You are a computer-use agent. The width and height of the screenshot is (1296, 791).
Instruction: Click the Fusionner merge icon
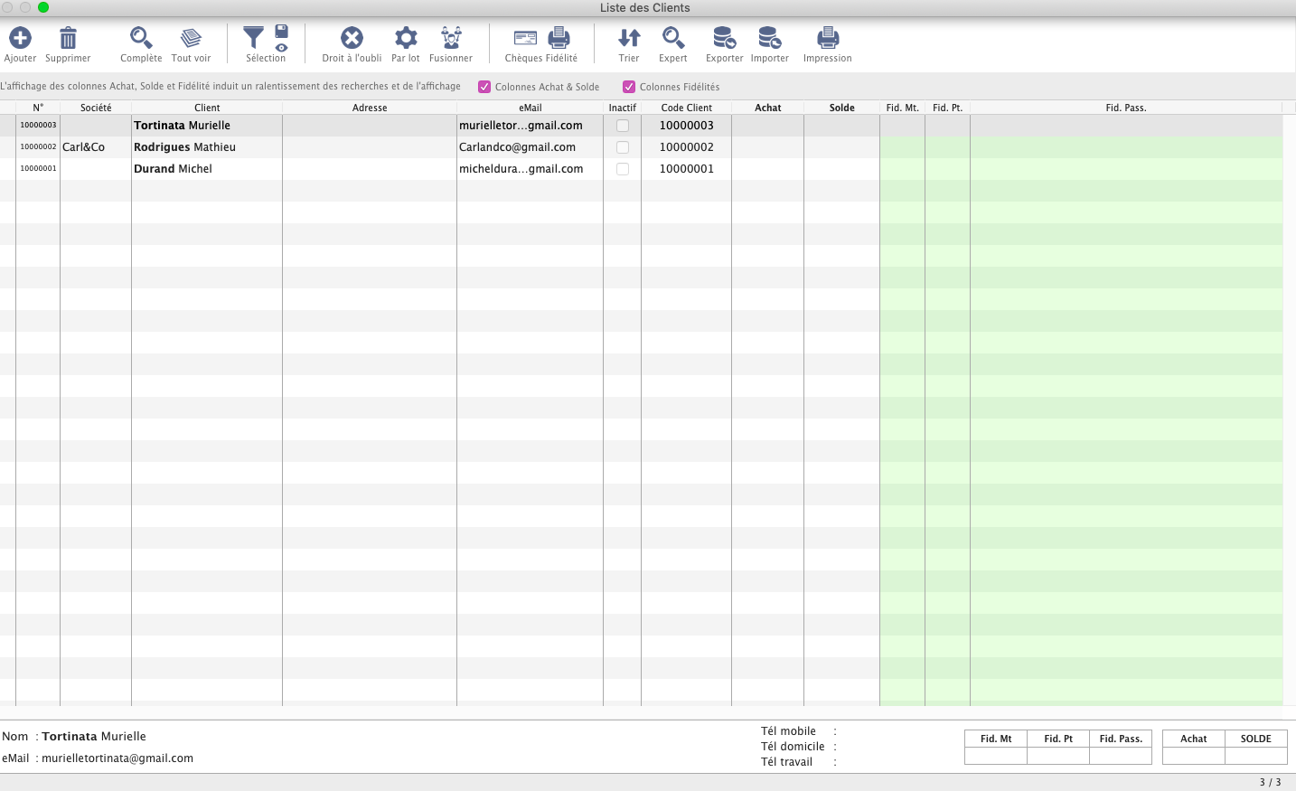451,38
